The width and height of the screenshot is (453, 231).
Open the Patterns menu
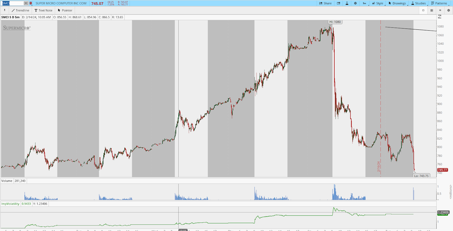pyautogui.click(x=439, y=3)
